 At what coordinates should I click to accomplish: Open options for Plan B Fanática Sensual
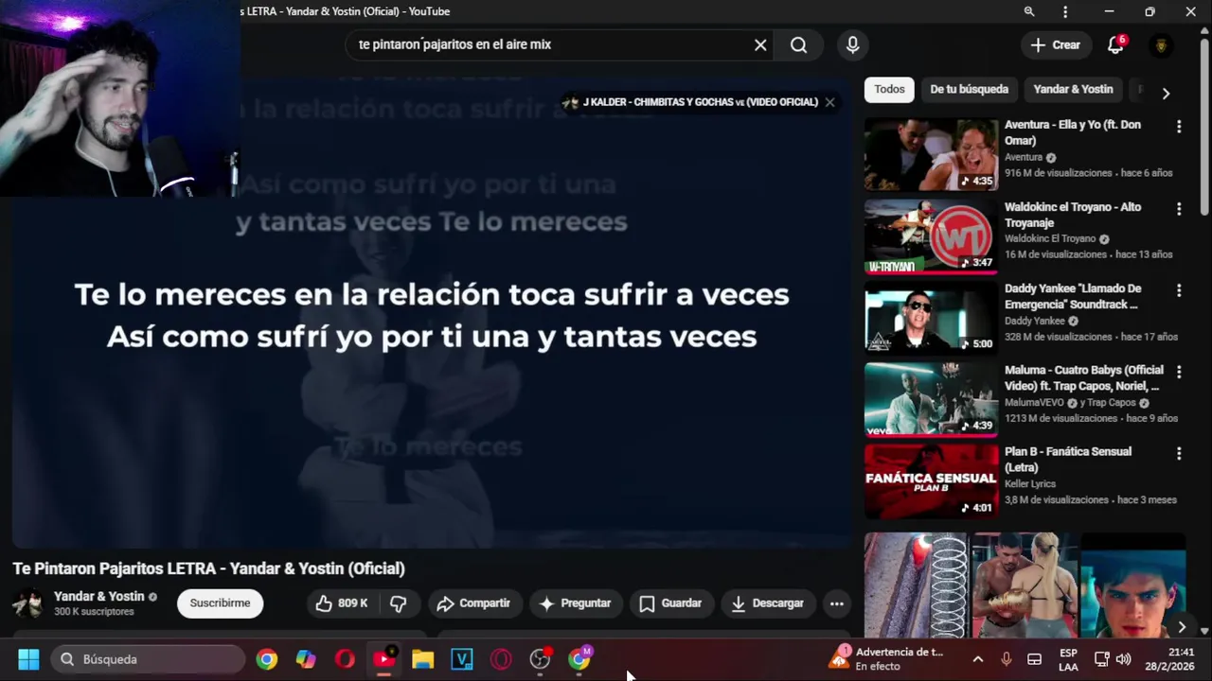click(1179, 454)
